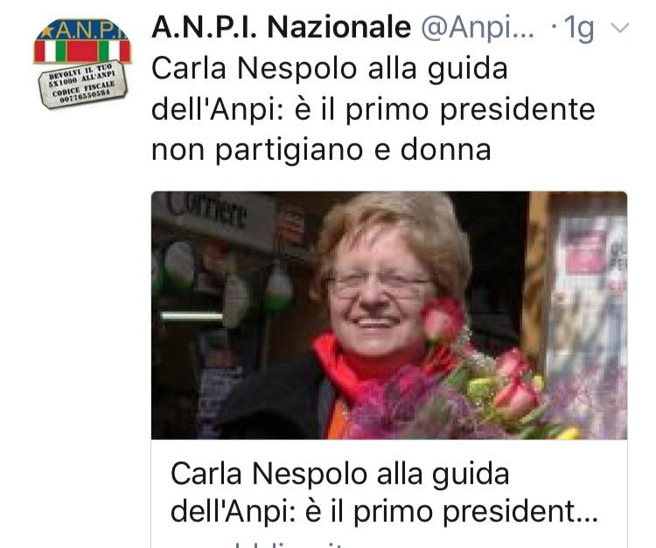Click the tricolor flag in ANPI avatar
This screenshot has width=656, height=548.
tap(82, 51)
